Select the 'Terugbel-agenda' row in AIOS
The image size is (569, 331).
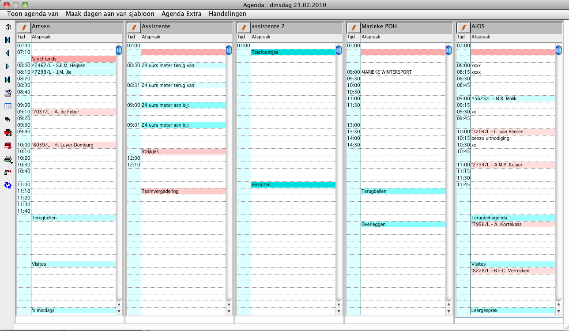click(x=513, y=218)
